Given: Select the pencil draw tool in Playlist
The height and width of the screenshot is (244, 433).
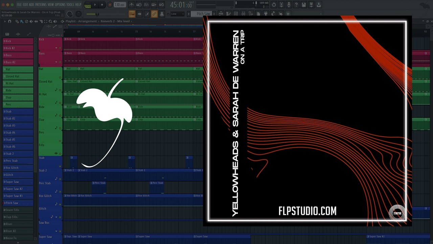Looking at the screenshot, I should pyautogui.click(x=17, y=21).
